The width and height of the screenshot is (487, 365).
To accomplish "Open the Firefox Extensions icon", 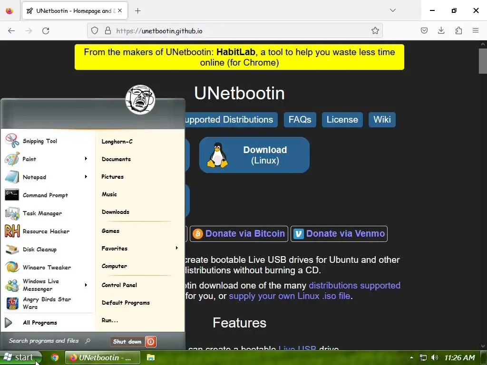I will 458,30.
